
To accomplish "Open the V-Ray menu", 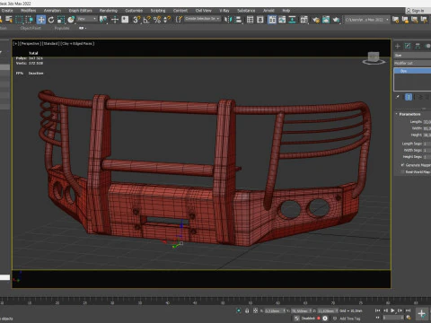I will 224,11.
